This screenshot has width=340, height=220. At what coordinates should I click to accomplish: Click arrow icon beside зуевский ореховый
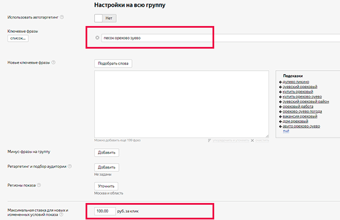(280, 87)
